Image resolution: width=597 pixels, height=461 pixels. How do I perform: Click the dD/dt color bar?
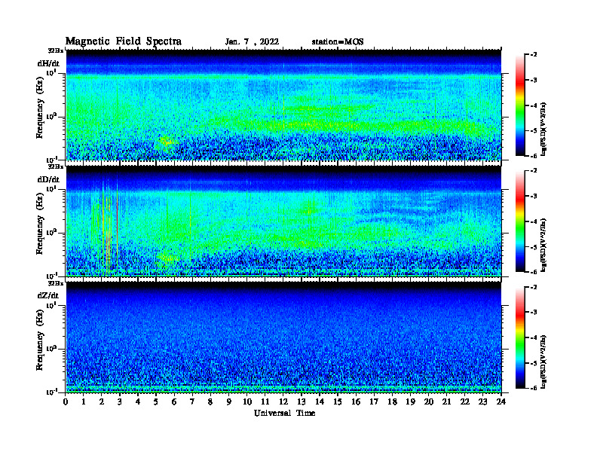tap(520, 221)
